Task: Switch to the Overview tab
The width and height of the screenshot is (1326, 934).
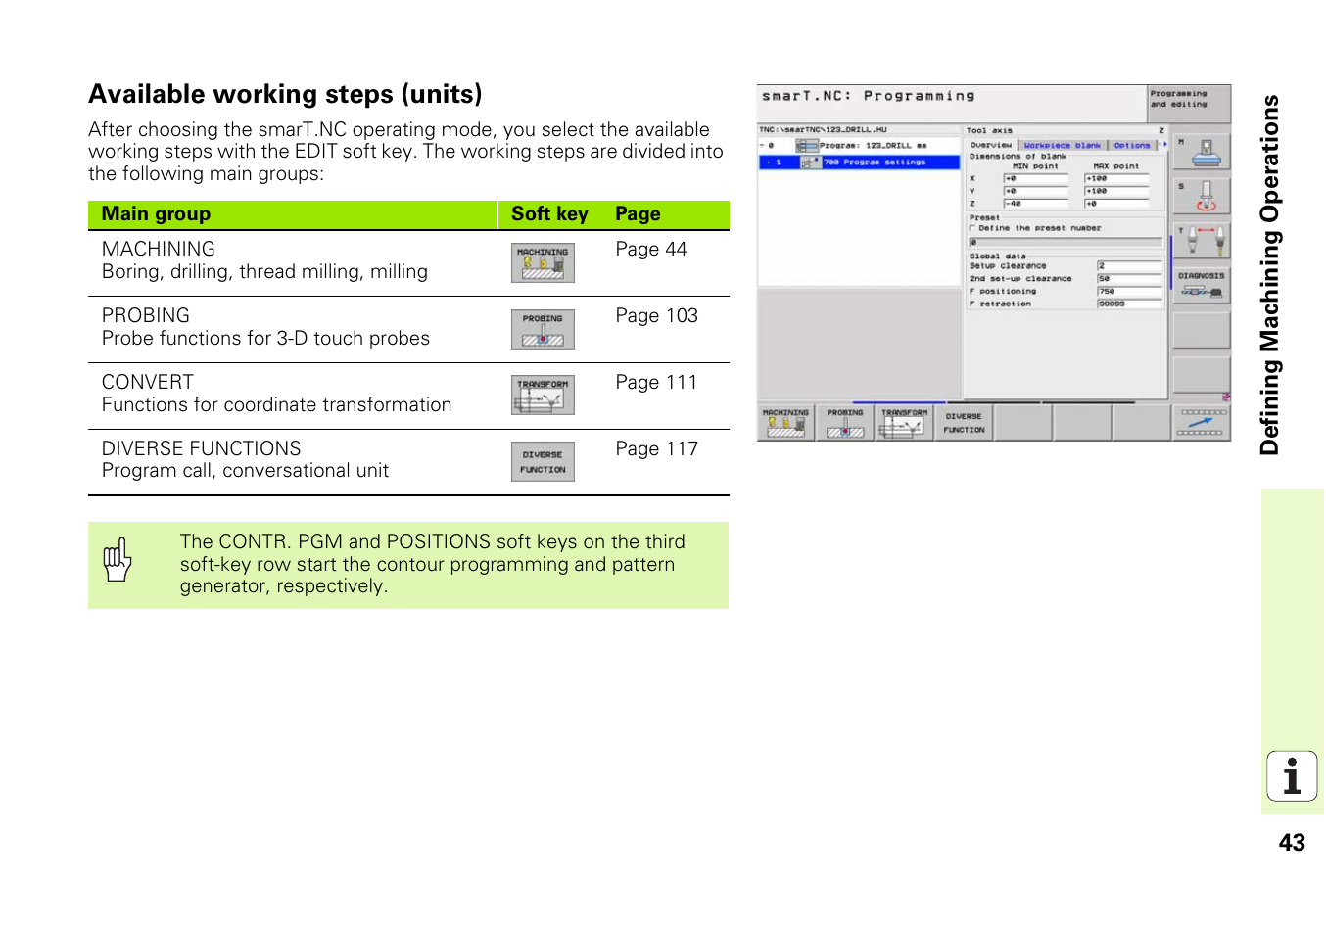Action: [991, 145]
